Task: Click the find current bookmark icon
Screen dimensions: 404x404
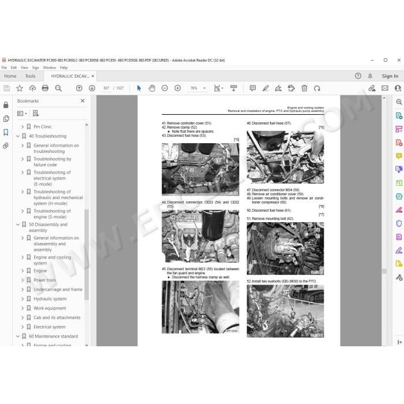Action: pyautogui.click(x=36, y=113)
